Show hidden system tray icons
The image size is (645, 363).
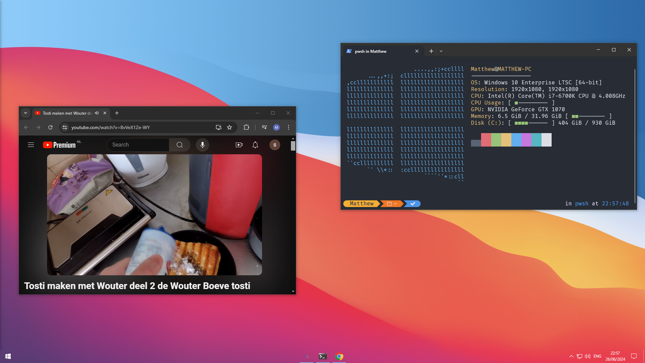coord(571,356)
